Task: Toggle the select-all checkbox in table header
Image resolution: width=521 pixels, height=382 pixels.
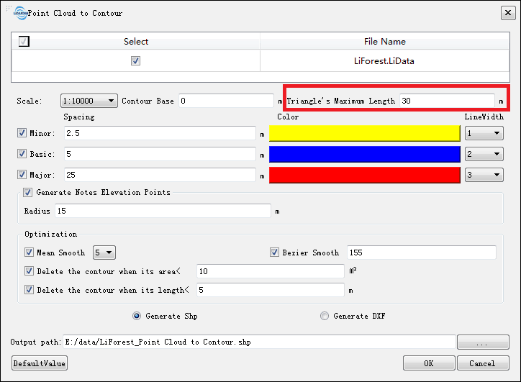Action: pyautogui.click(x=24, y=42)
